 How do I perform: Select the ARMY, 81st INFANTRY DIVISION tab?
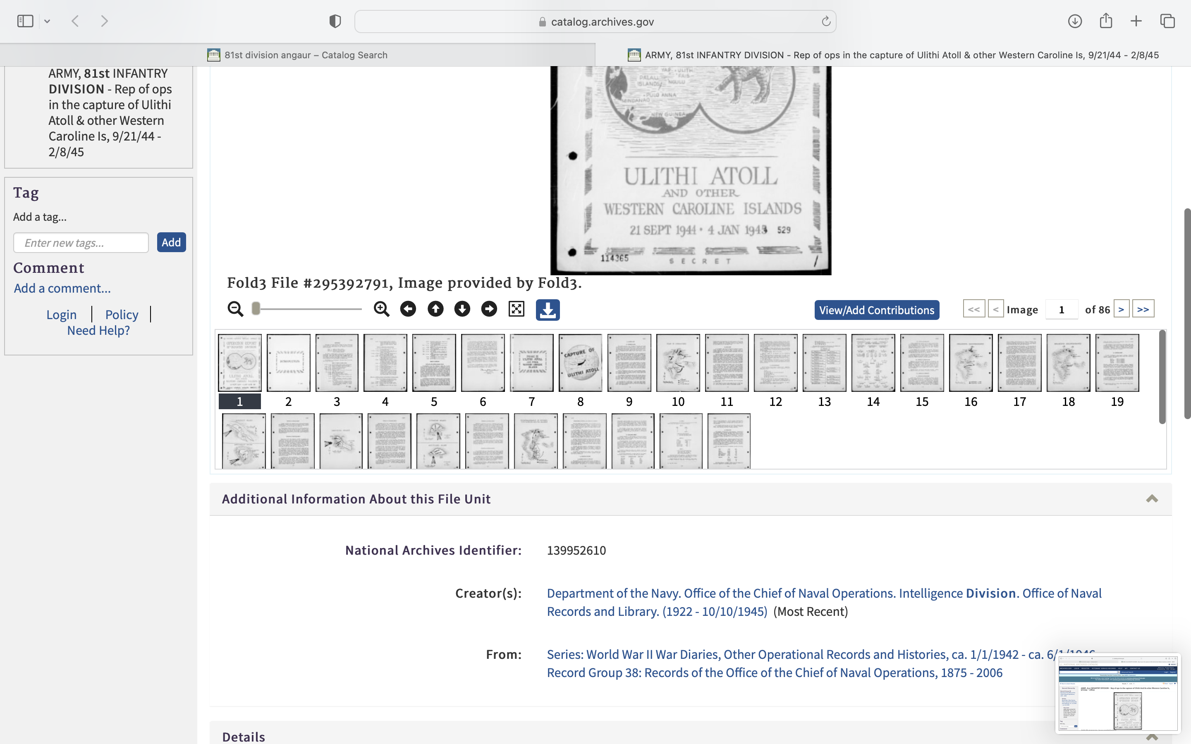(x=893, y=55)
